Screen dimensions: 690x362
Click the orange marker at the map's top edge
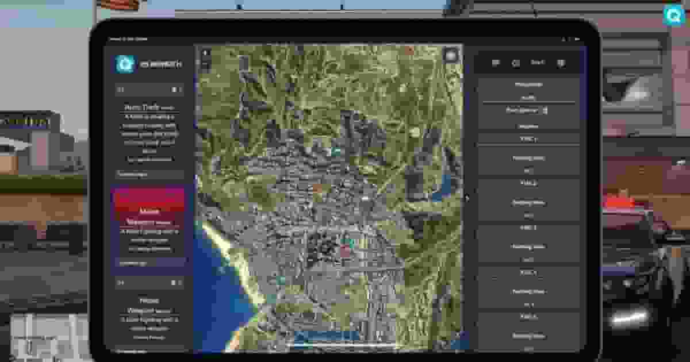(x=409, y=51)
